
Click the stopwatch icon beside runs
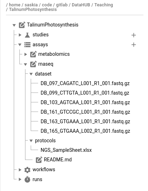click(x=27, y=179)
